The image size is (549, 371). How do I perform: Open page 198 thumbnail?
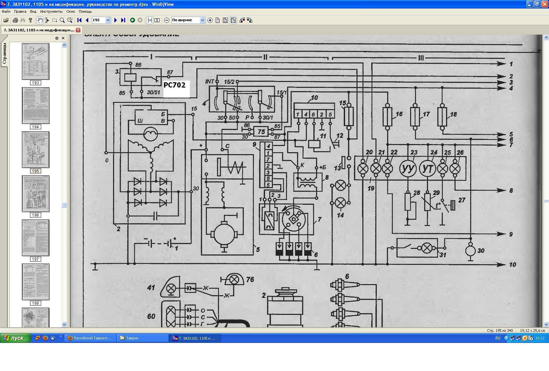(36, 282)
